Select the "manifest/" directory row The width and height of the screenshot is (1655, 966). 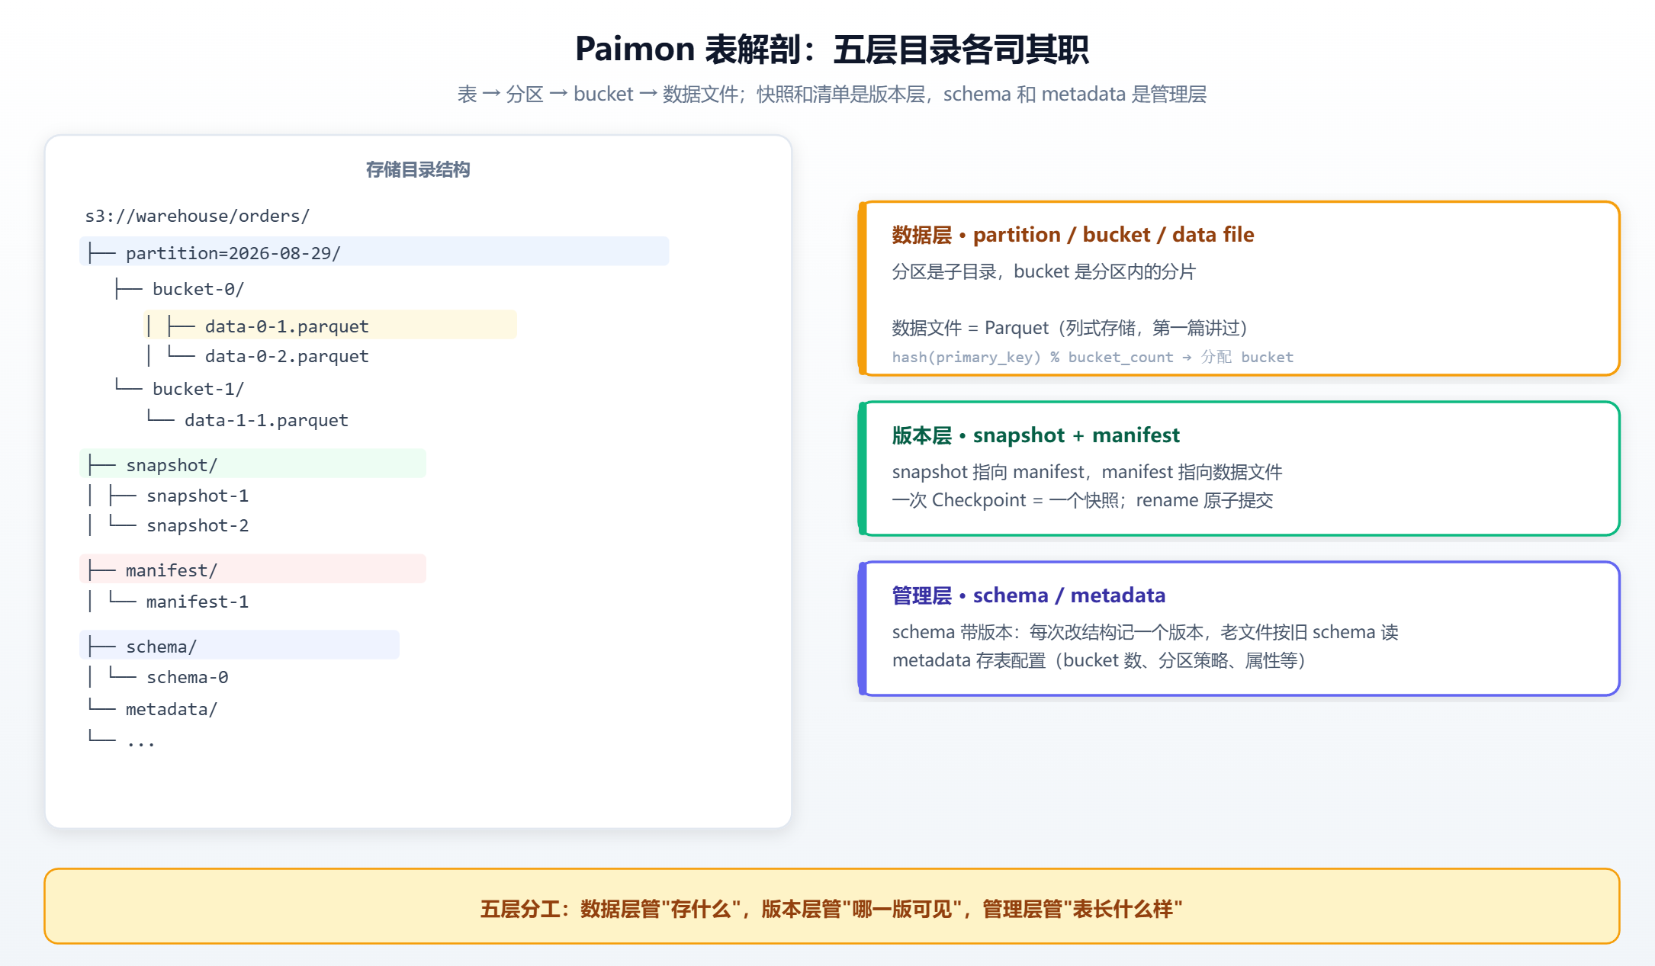(252, 569)
